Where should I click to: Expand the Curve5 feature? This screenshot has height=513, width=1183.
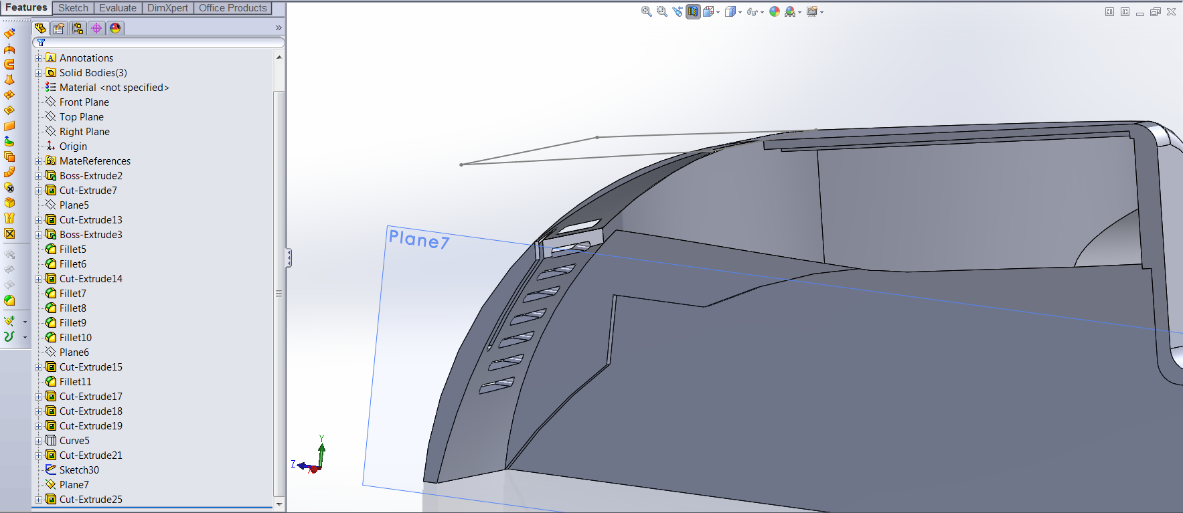pyautogui.click(x=39, y=441)
